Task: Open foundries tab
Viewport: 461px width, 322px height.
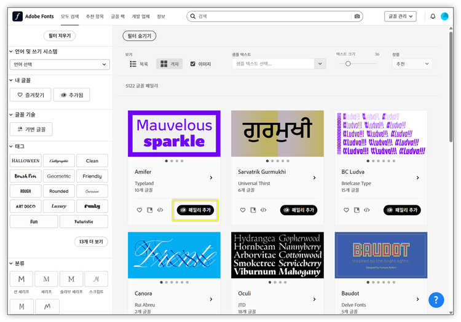Action: point(141,16)
